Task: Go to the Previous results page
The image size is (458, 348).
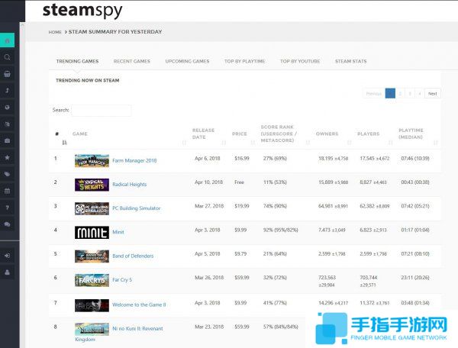Action: [374, 94]
